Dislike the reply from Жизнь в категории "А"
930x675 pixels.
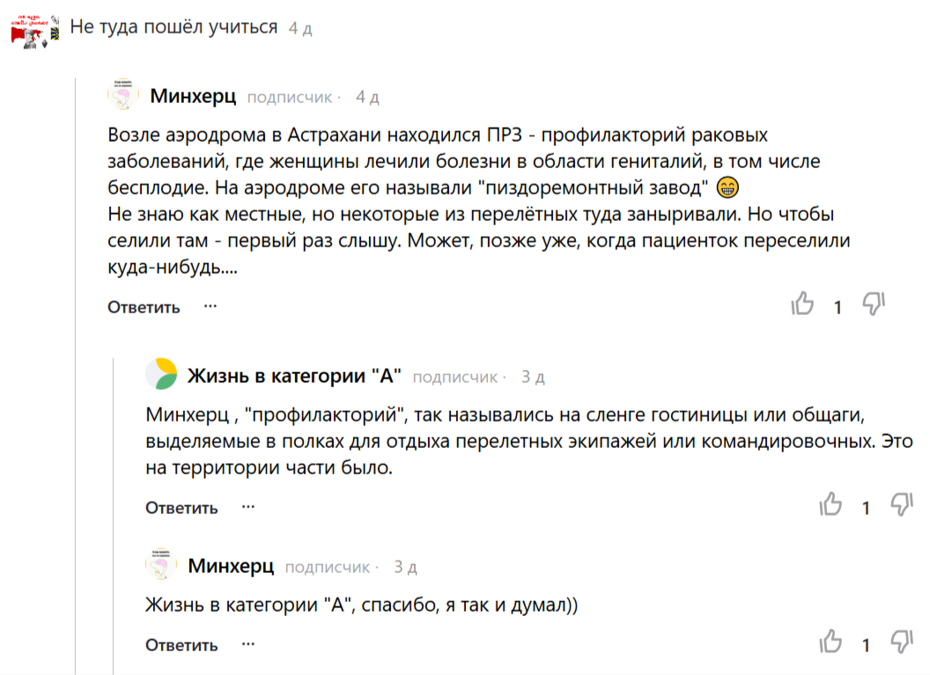(x=899, y=508)
